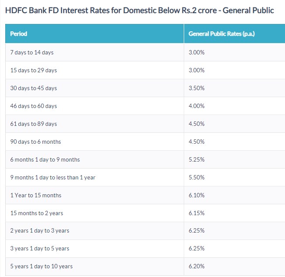Click the 3.00% rate for 15 days to 29 days

pos(196,70)
